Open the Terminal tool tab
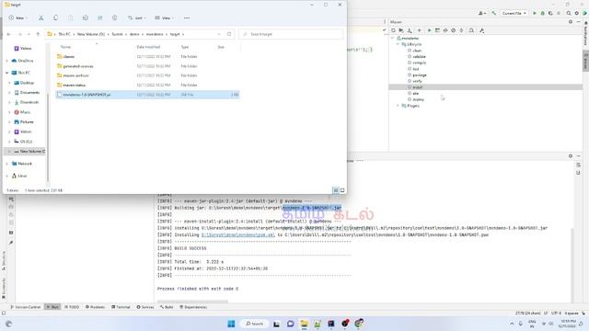The width and height of the screenshot is (589, 331). click(x=121, y=307)
